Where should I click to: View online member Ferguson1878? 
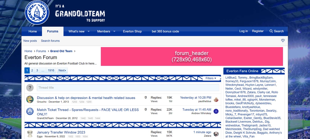point(249,81)
